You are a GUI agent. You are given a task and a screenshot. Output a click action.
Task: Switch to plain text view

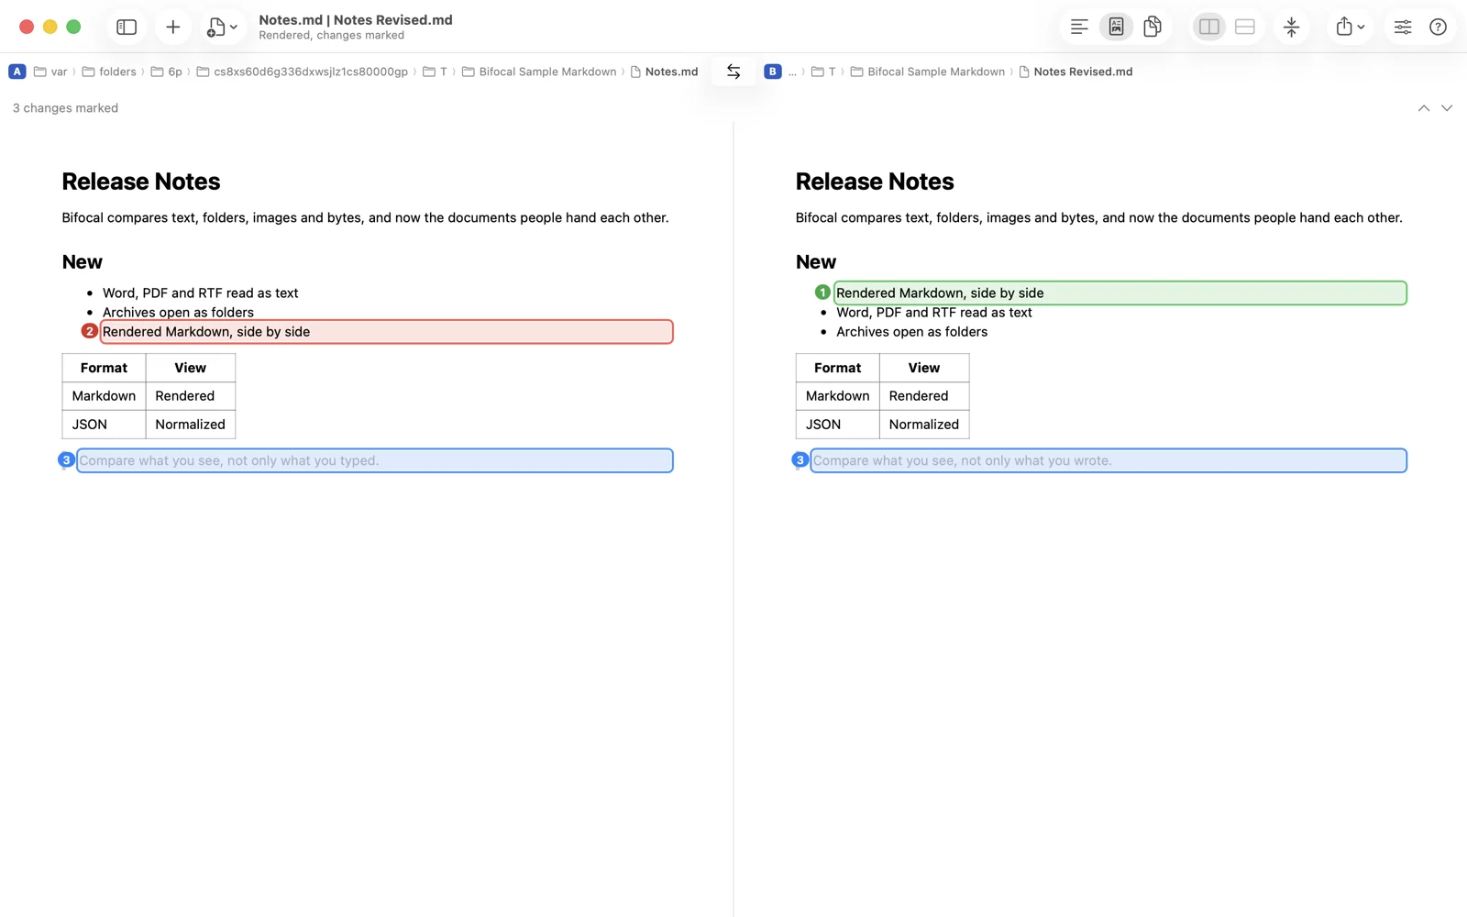pos(1079,27)
